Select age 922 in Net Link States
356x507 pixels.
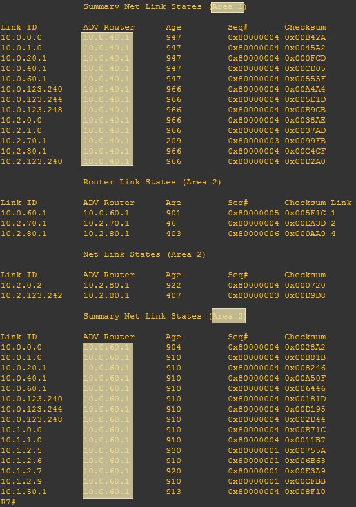click(173, 286)
